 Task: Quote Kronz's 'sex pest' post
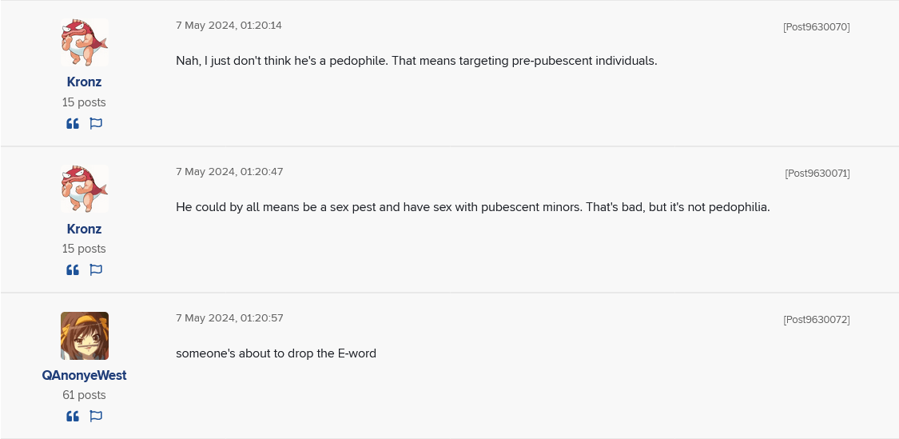tap(73, 270)
